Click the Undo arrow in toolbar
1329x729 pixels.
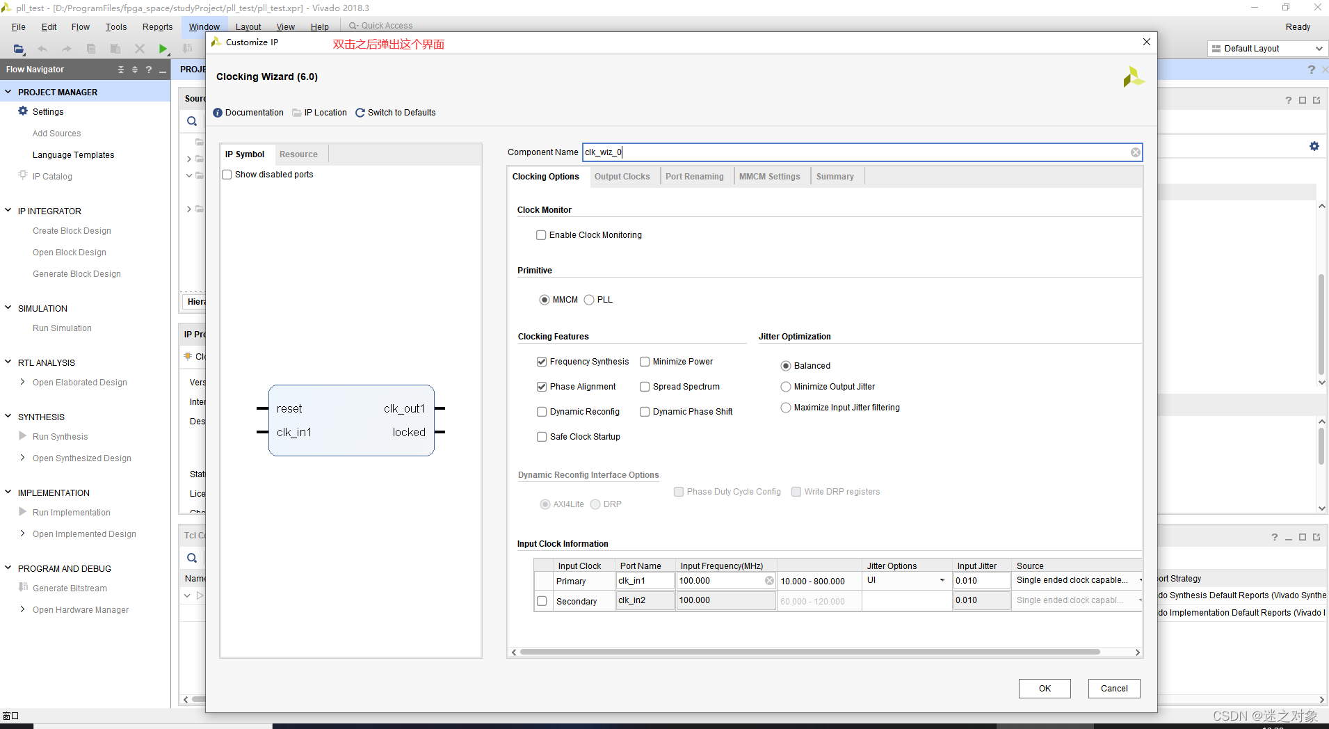click(x=42, y=49)
